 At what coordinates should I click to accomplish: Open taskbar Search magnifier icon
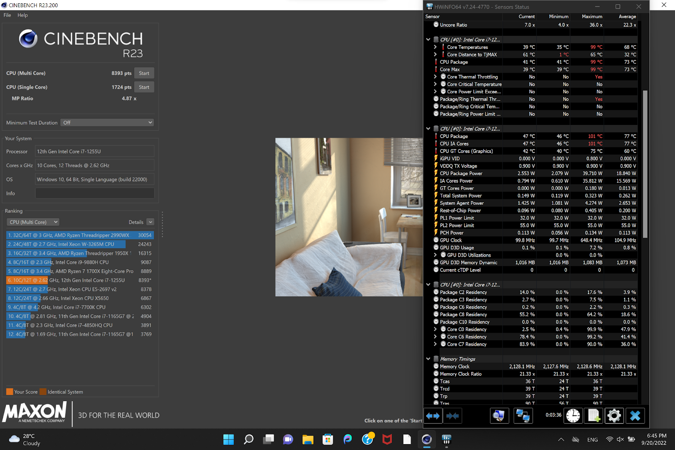point(248,439)
